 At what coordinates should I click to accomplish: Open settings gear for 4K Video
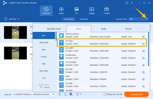[143, 44]
